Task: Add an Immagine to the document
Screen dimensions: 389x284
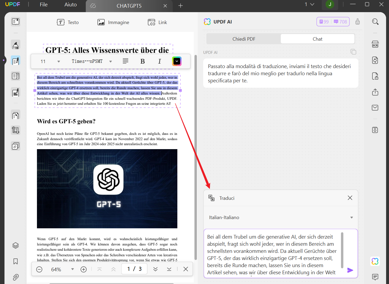Action: (x=113, y=22)
